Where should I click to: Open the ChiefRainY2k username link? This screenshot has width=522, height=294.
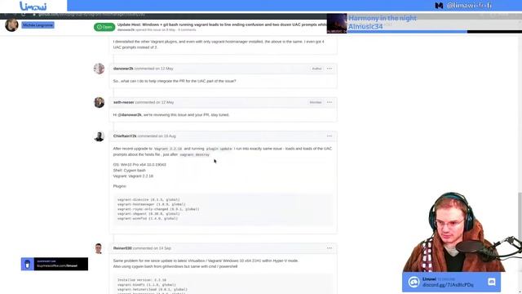tap(125, 136)
